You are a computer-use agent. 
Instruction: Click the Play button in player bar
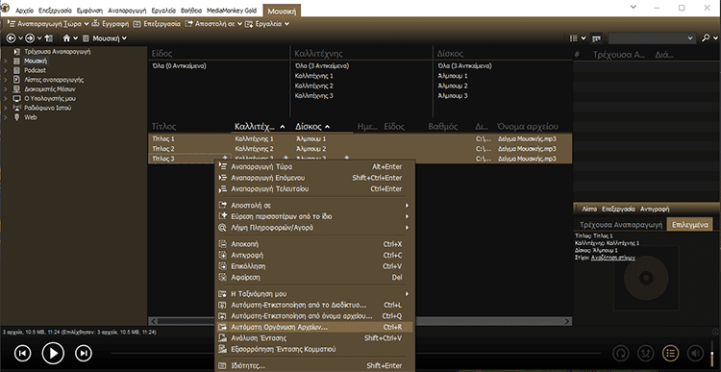[53, 353]
